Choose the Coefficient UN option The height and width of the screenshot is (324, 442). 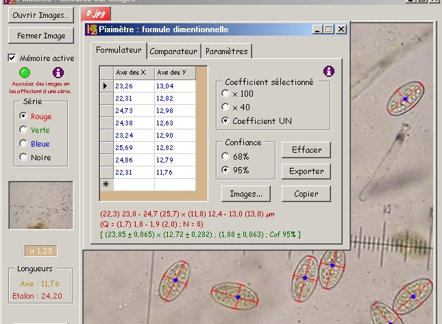(x=225, y=121)
